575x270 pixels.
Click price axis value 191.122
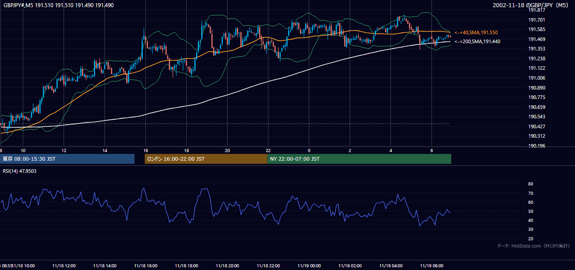[536, 68]
